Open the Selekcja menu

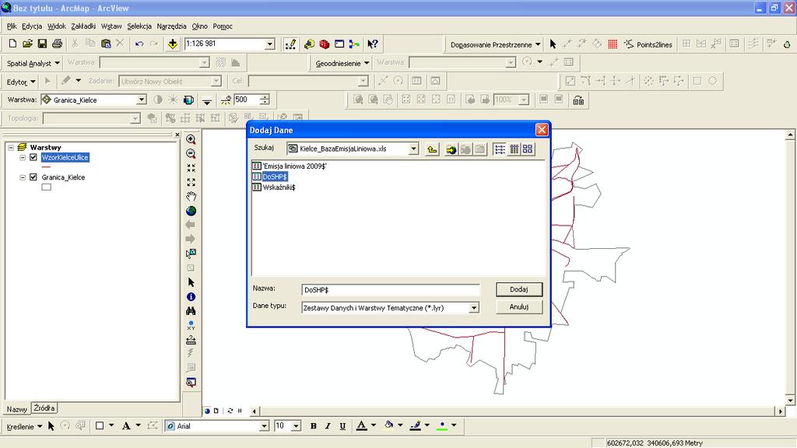point(139,26)
